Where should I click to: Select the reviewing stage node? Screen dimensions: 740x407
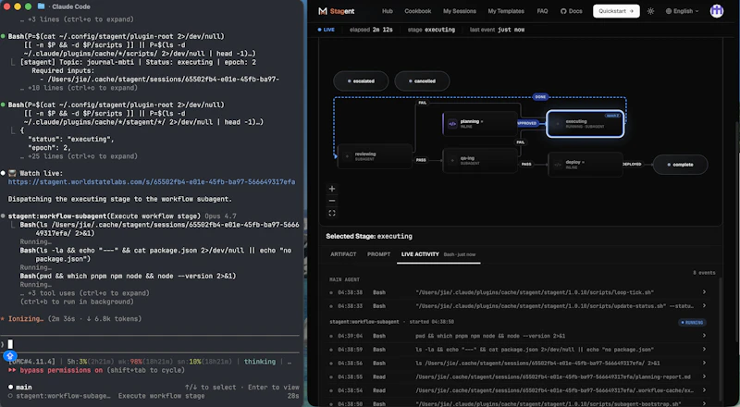(x=375, y=156)
